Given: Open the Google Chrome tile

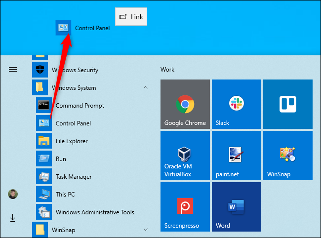Looking at the screenshot, I should tap(185, 104).
